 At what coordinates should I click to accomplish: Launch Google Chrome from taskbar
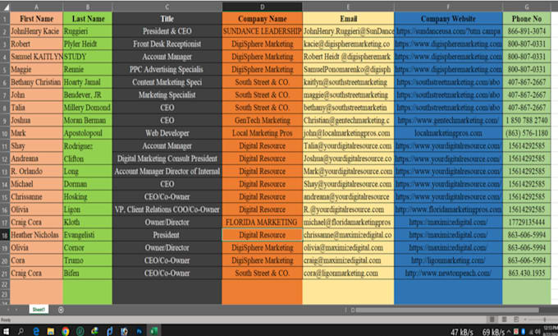coord(65,331)
